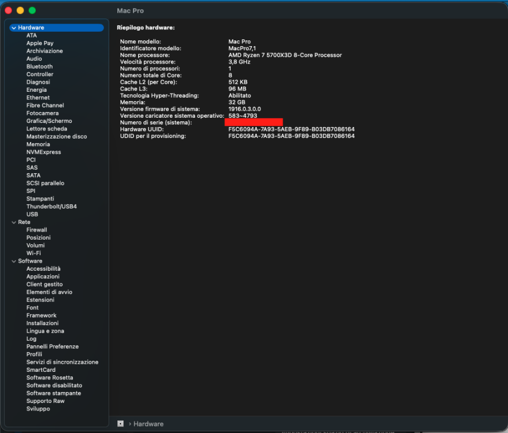Viewport: 508px width, 433px height.
Task: Open the Bluetooth entry
Action: coord(39,66)
